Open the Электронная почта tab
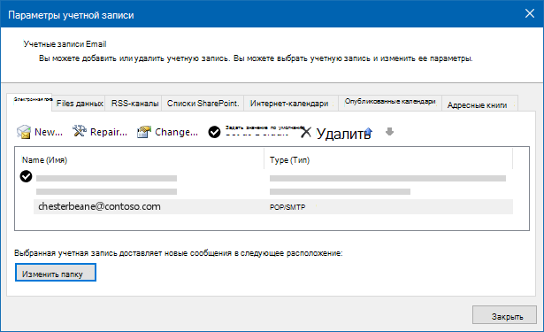Viewport: 544px width, 332px height. pos(29,102)
